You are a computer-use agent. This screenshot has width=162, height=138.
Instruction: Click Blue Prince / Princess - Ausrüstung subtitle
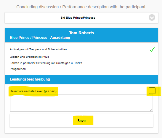[40, 38]
